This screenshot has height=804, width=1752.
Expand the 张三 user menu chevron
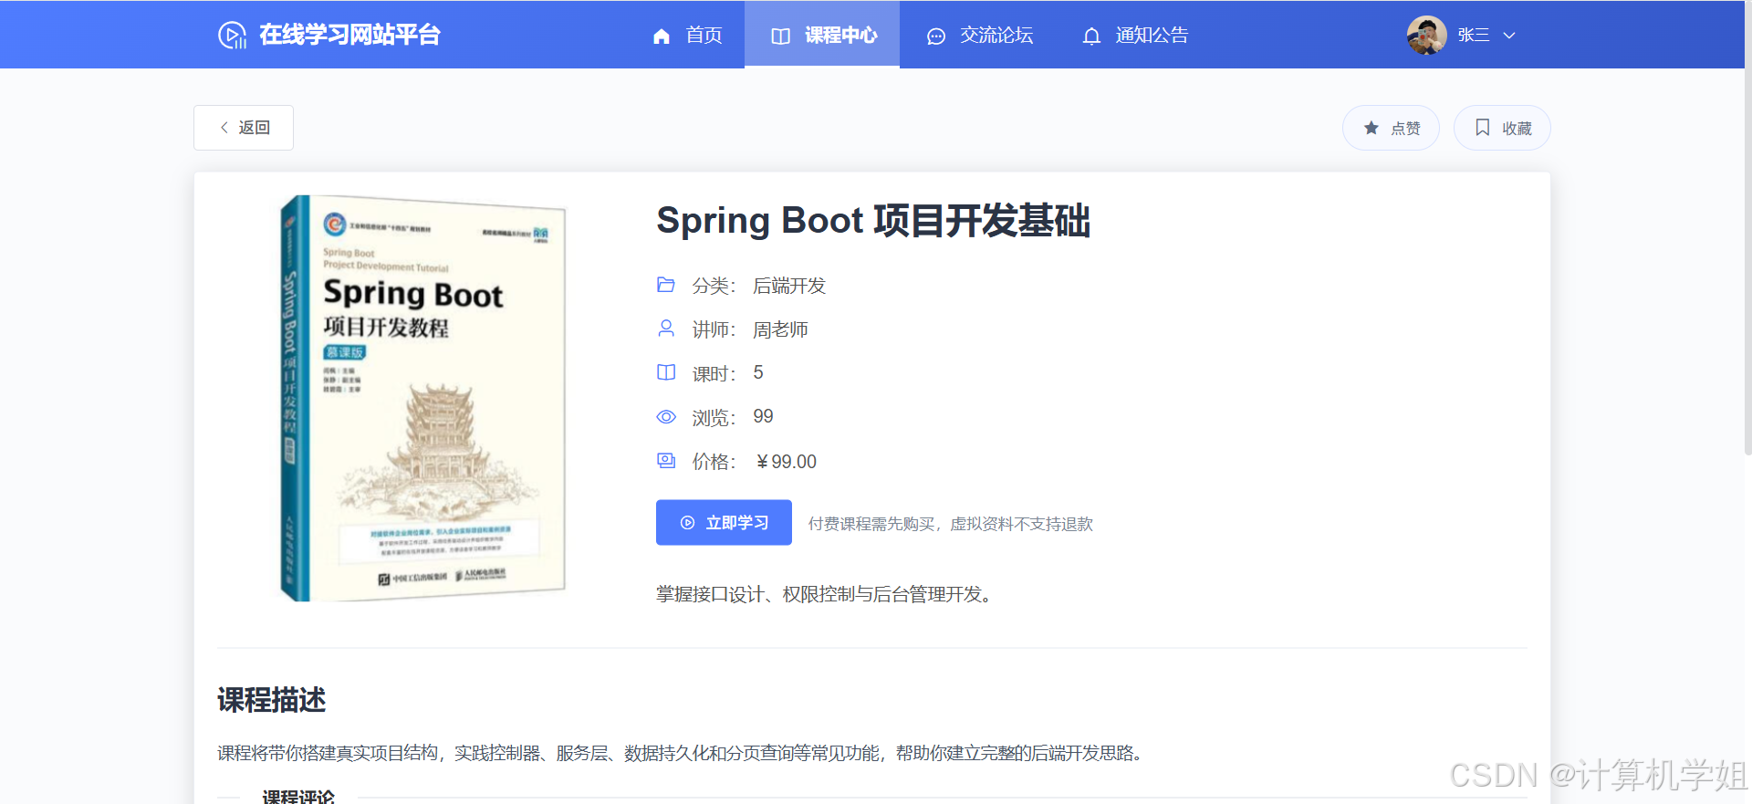1509,36
